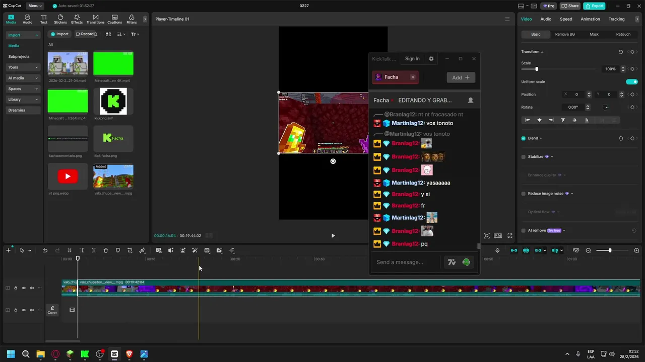Viewport: 645px width, 362px height.
Task: Open player panel hamburger menu
Action: coord(507,19)
